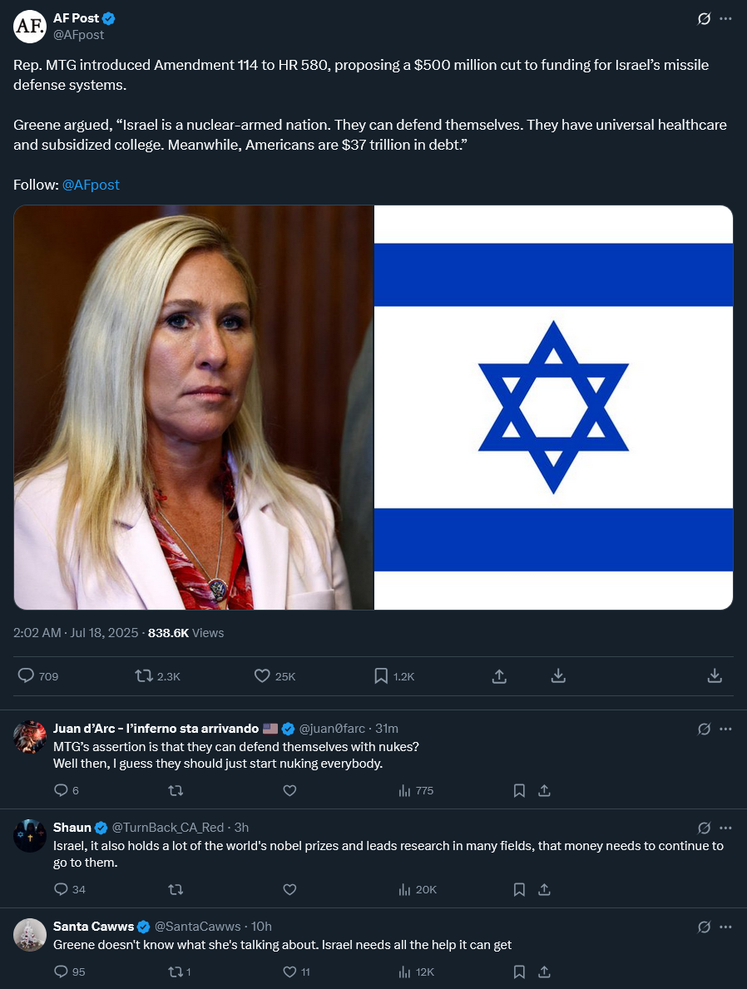
Task: Like Juan d'Arc's reply
Action: click(289, 790)
